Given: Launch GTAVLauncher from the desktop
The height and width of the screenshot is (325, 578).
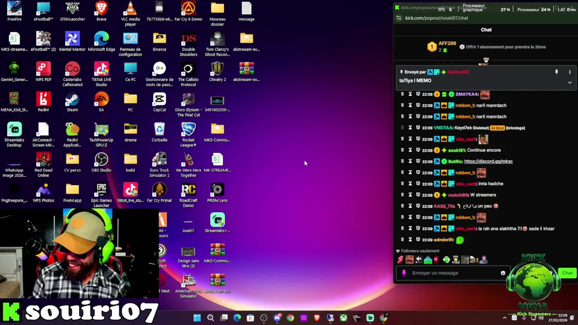Looking at the screenshot, I should point(72,12).
